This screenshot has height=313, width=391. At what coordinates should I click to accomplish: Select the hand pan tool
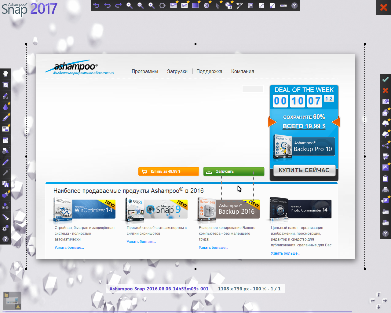tap(5, 74)
